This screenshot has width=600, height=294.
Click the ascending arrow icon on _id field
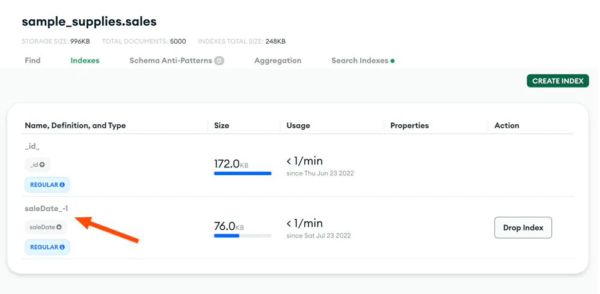(x=42, y=165)
